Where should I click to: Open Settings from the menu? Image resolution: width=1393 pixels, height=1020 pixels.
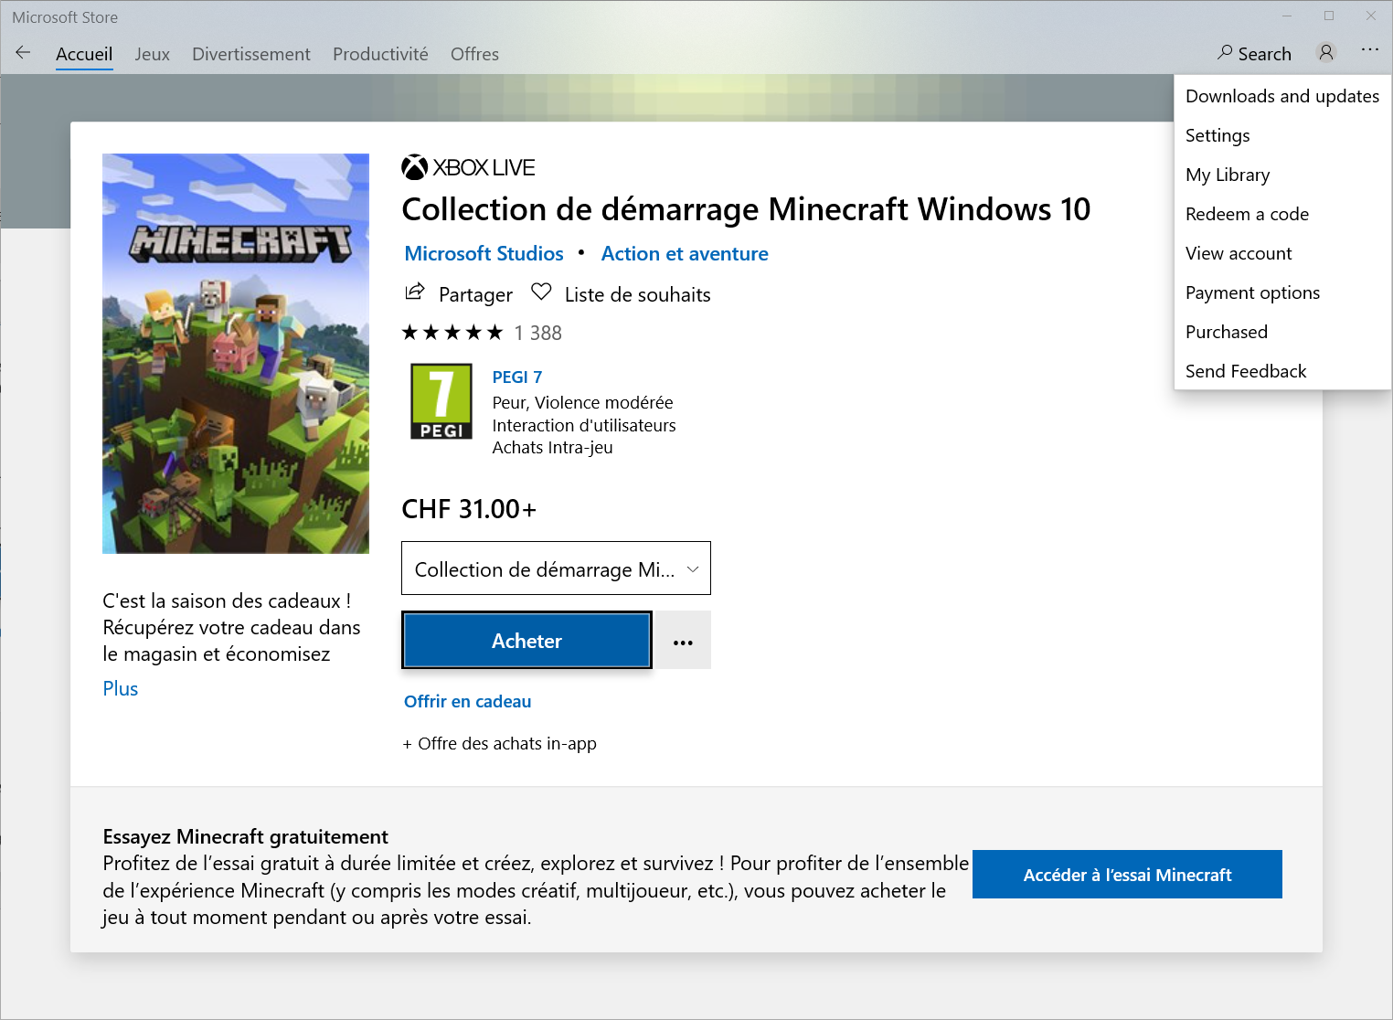tap(1282, 135)
